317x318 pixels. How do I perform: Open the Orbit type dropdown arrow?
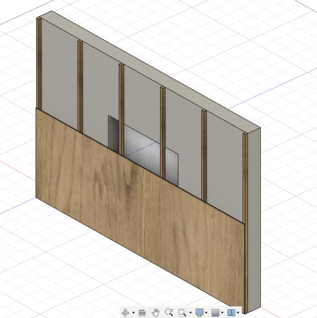click(133, 313)
